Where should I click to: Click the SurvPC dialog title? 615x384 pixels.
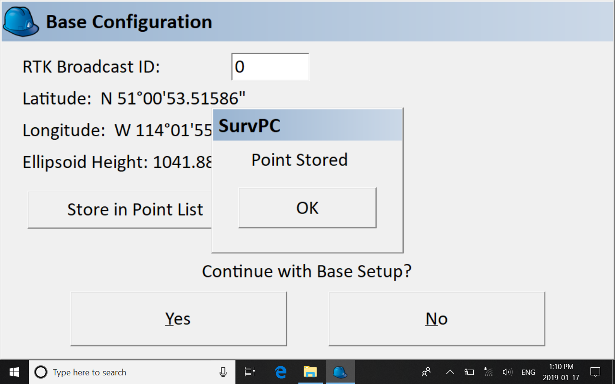(x=250, y=126)
